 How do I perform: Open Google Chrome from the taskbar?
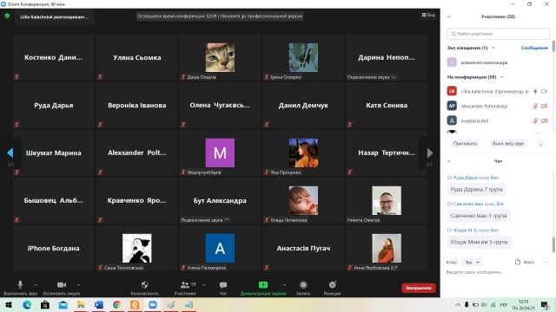[x=116, y=304]
